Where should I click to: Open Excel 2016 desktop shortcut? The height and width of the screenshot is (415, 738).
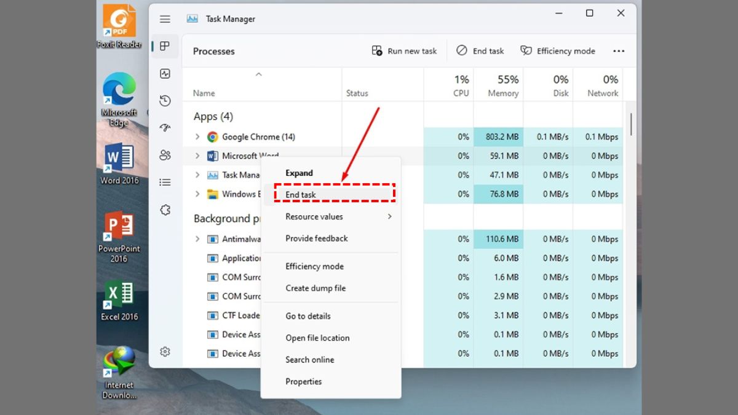(119, 301)
